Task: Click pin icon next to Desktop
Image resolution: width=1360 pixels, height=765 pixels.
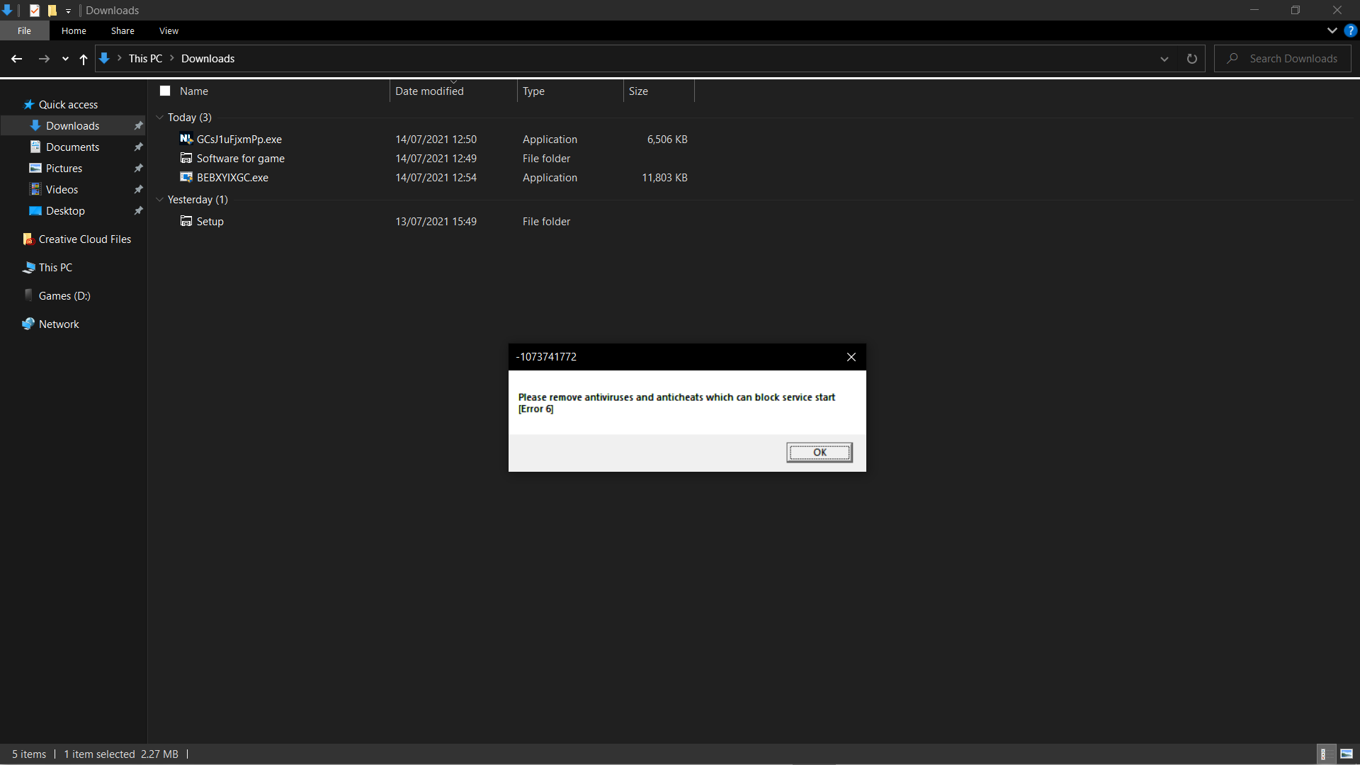Action: [138, 211]
